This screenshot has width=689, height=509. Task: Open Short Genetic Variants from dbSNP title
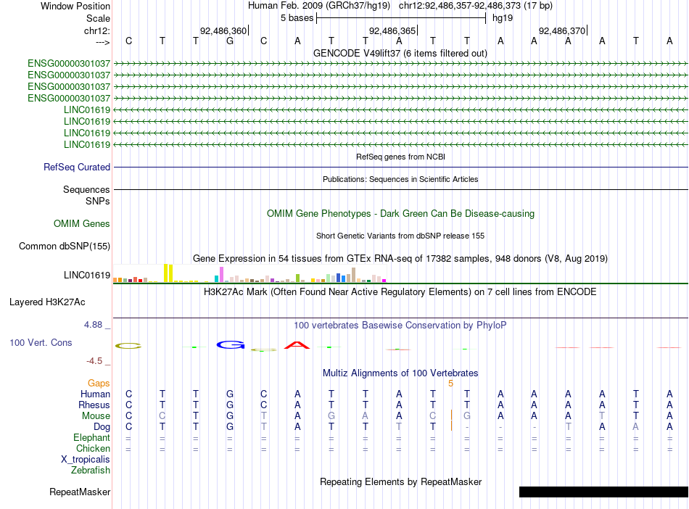point(400,236)
